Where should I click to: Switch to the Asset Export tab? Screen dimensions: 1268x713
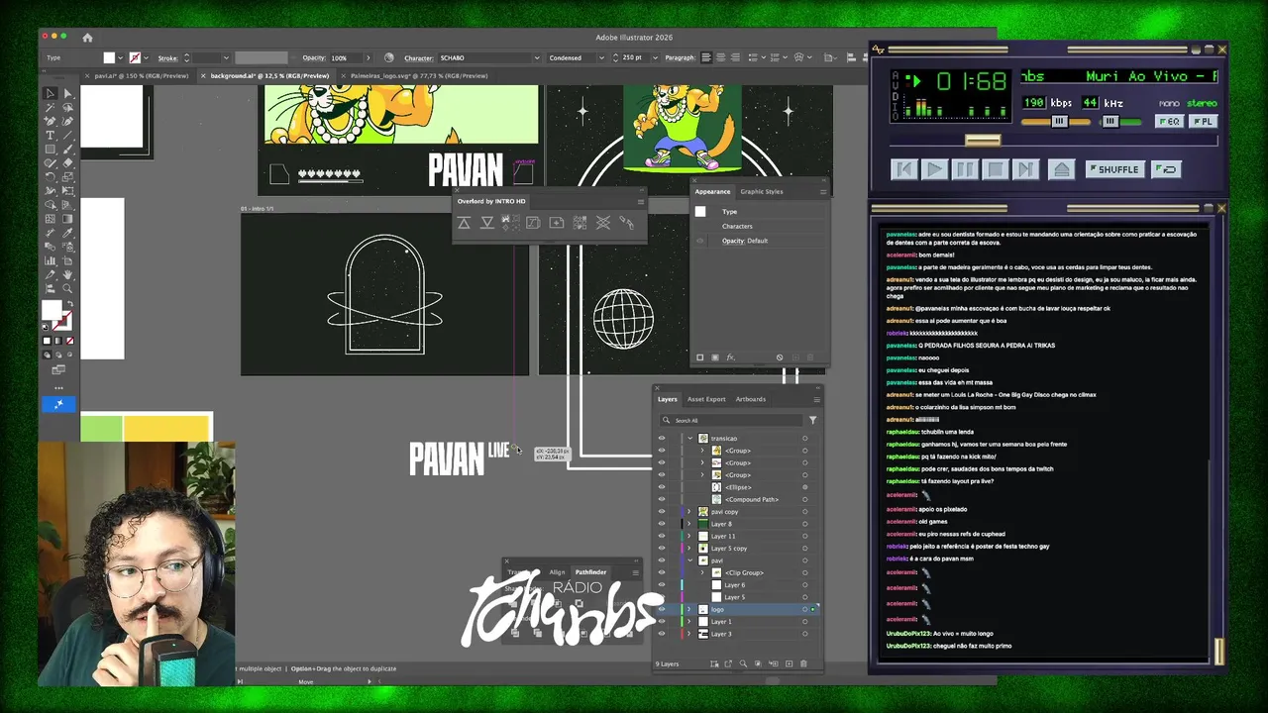click(x=706, y=399)
